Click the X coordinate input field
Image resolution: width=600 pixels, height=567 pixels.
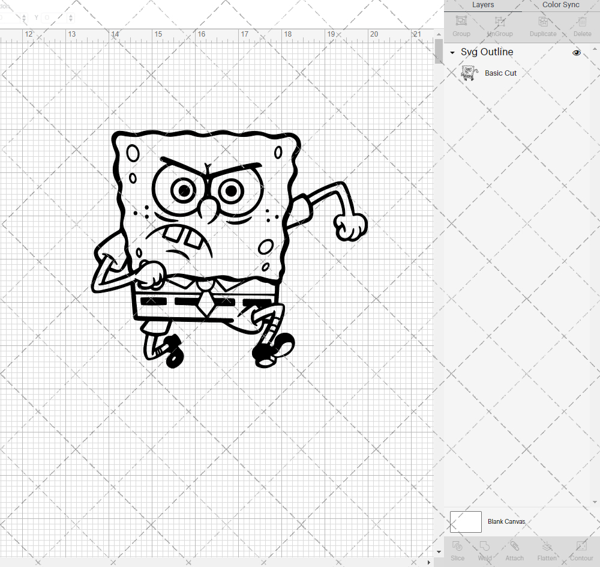[9, 17]
